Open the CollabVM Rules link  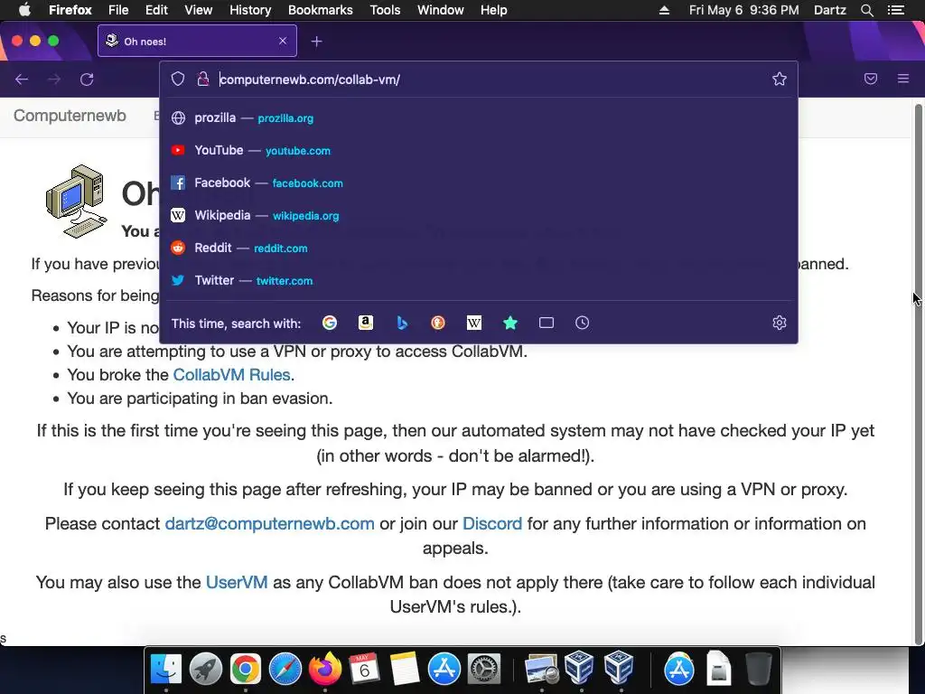point(231,375)
